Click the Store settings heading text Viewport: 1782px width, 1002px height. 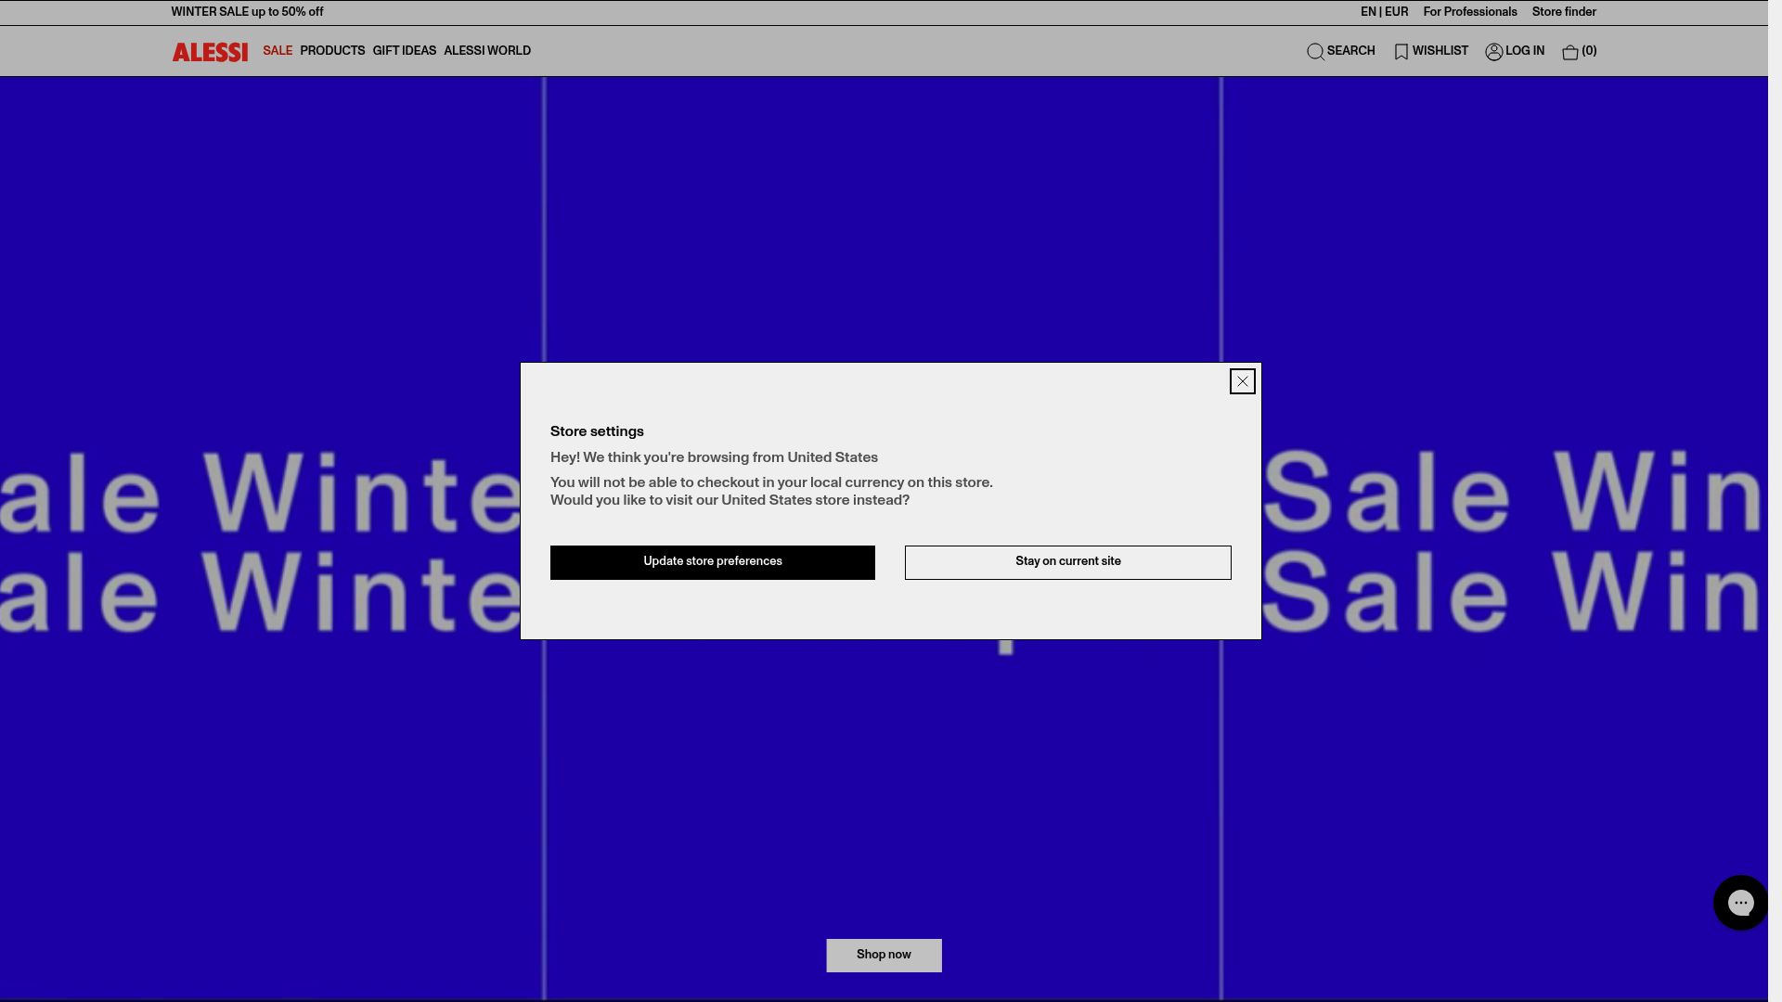pyautogui.click(x=597, y=432)
